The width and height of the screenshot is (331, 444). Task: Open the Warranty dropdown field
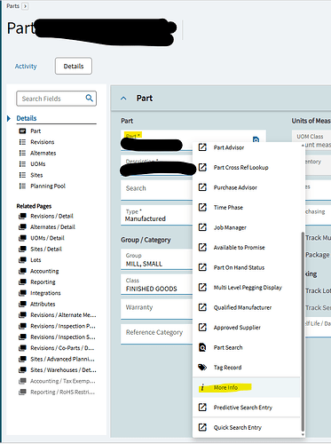[x=156, y=309]
